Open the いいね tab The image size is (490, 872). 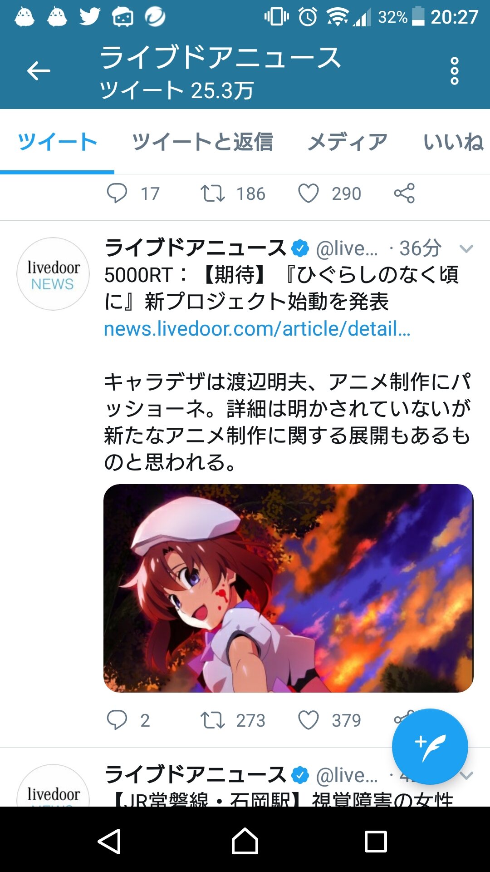(x=454, y=142)
